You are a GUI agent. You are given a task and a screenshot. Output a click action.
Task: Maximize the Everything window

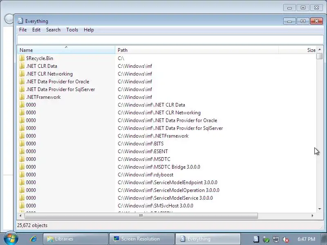(x=303, y=21)
